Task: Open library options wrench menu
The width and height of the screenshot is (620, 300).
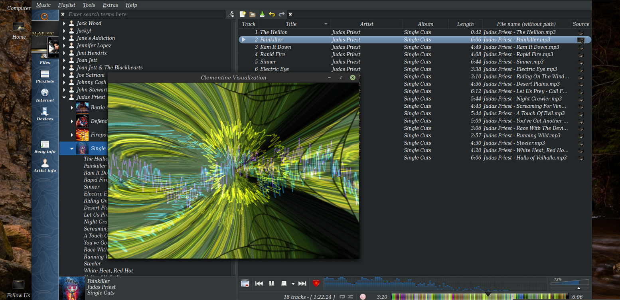Action: (x=231, y=14)
